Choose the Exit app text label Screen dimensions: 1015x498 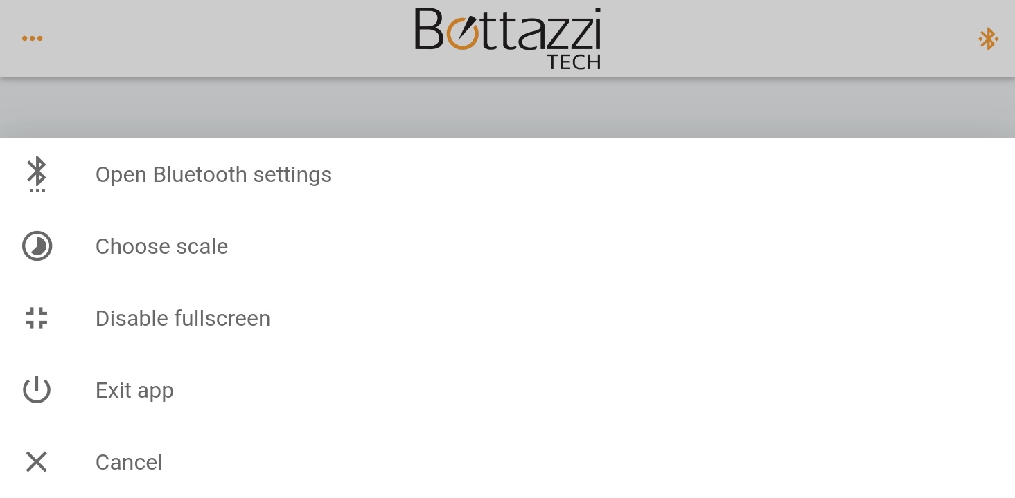(134, 391)
